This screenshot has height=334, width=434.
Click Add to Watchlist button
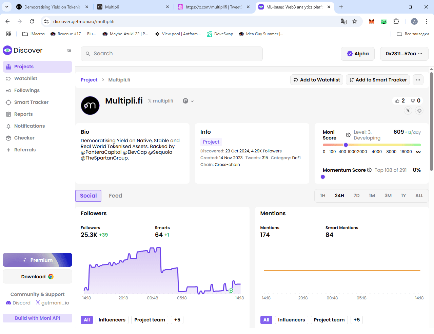tap(317, 80)
